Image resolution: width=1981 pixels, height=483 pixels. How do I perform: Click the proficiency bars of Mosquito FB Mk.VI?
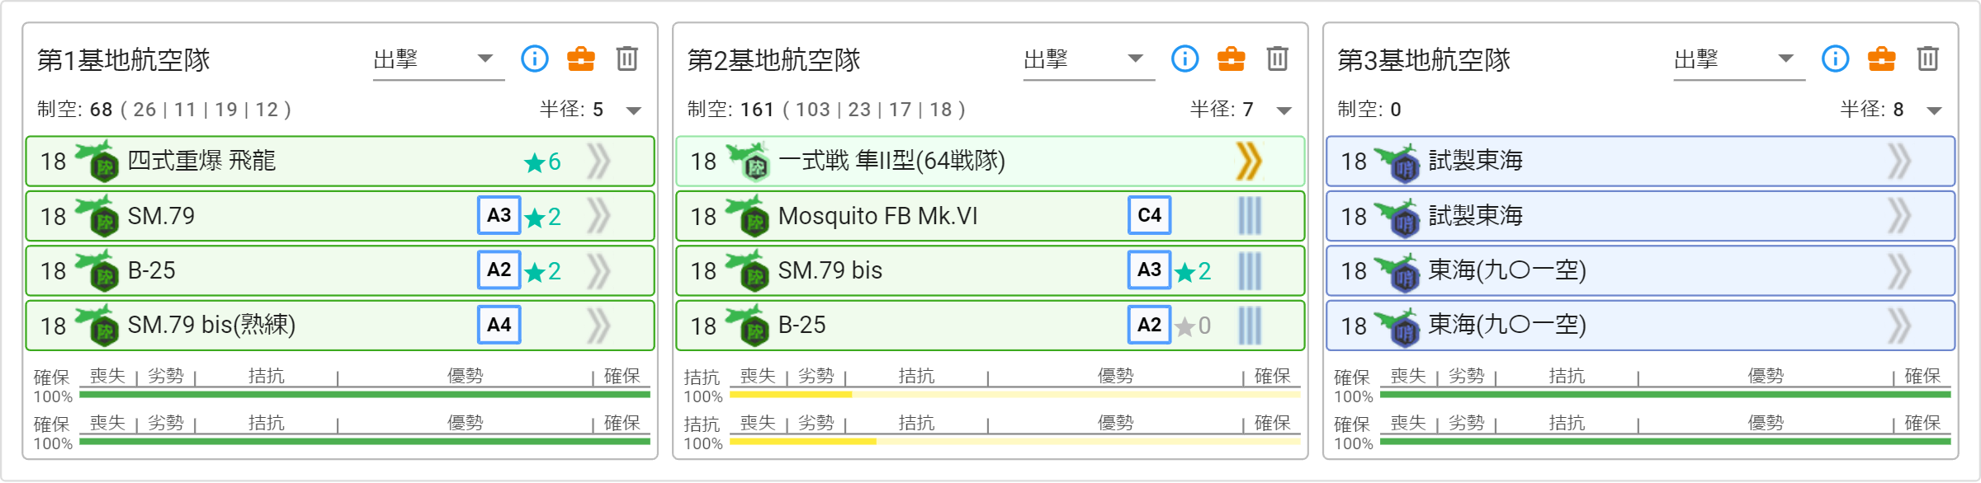coord(1250,216)
